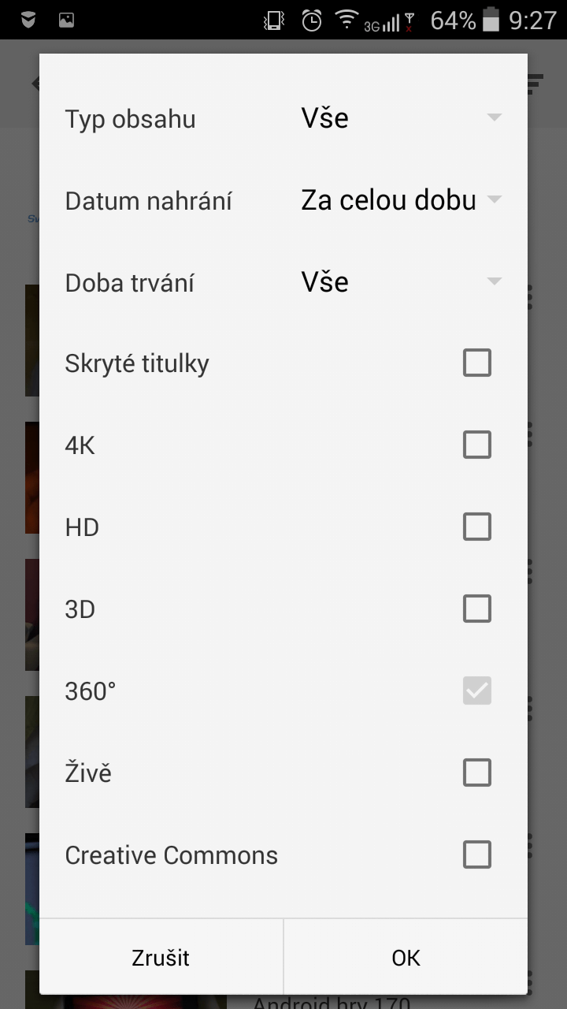Toggle the 3D checkbox

[477, 609]
